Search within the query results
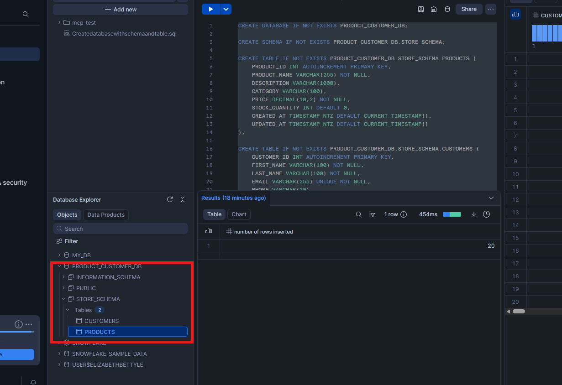This screenshot has height=385, width=562. [x=359, y=214]
